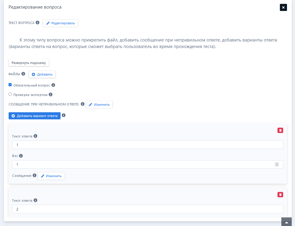The height and width of the screenshot is (226, 295).
Task: Click the first Текст ответа input field
Action: point(147,145)
